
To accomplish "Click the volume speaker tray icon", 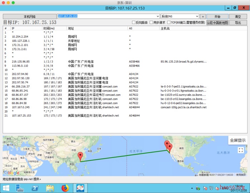I will [x=217, y=188].
